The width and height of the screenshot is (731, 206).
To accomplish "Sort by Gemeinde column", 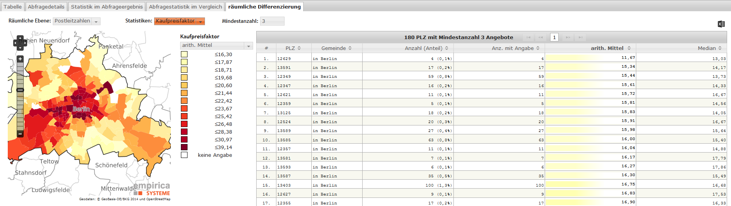I will (x=337, y=48).
